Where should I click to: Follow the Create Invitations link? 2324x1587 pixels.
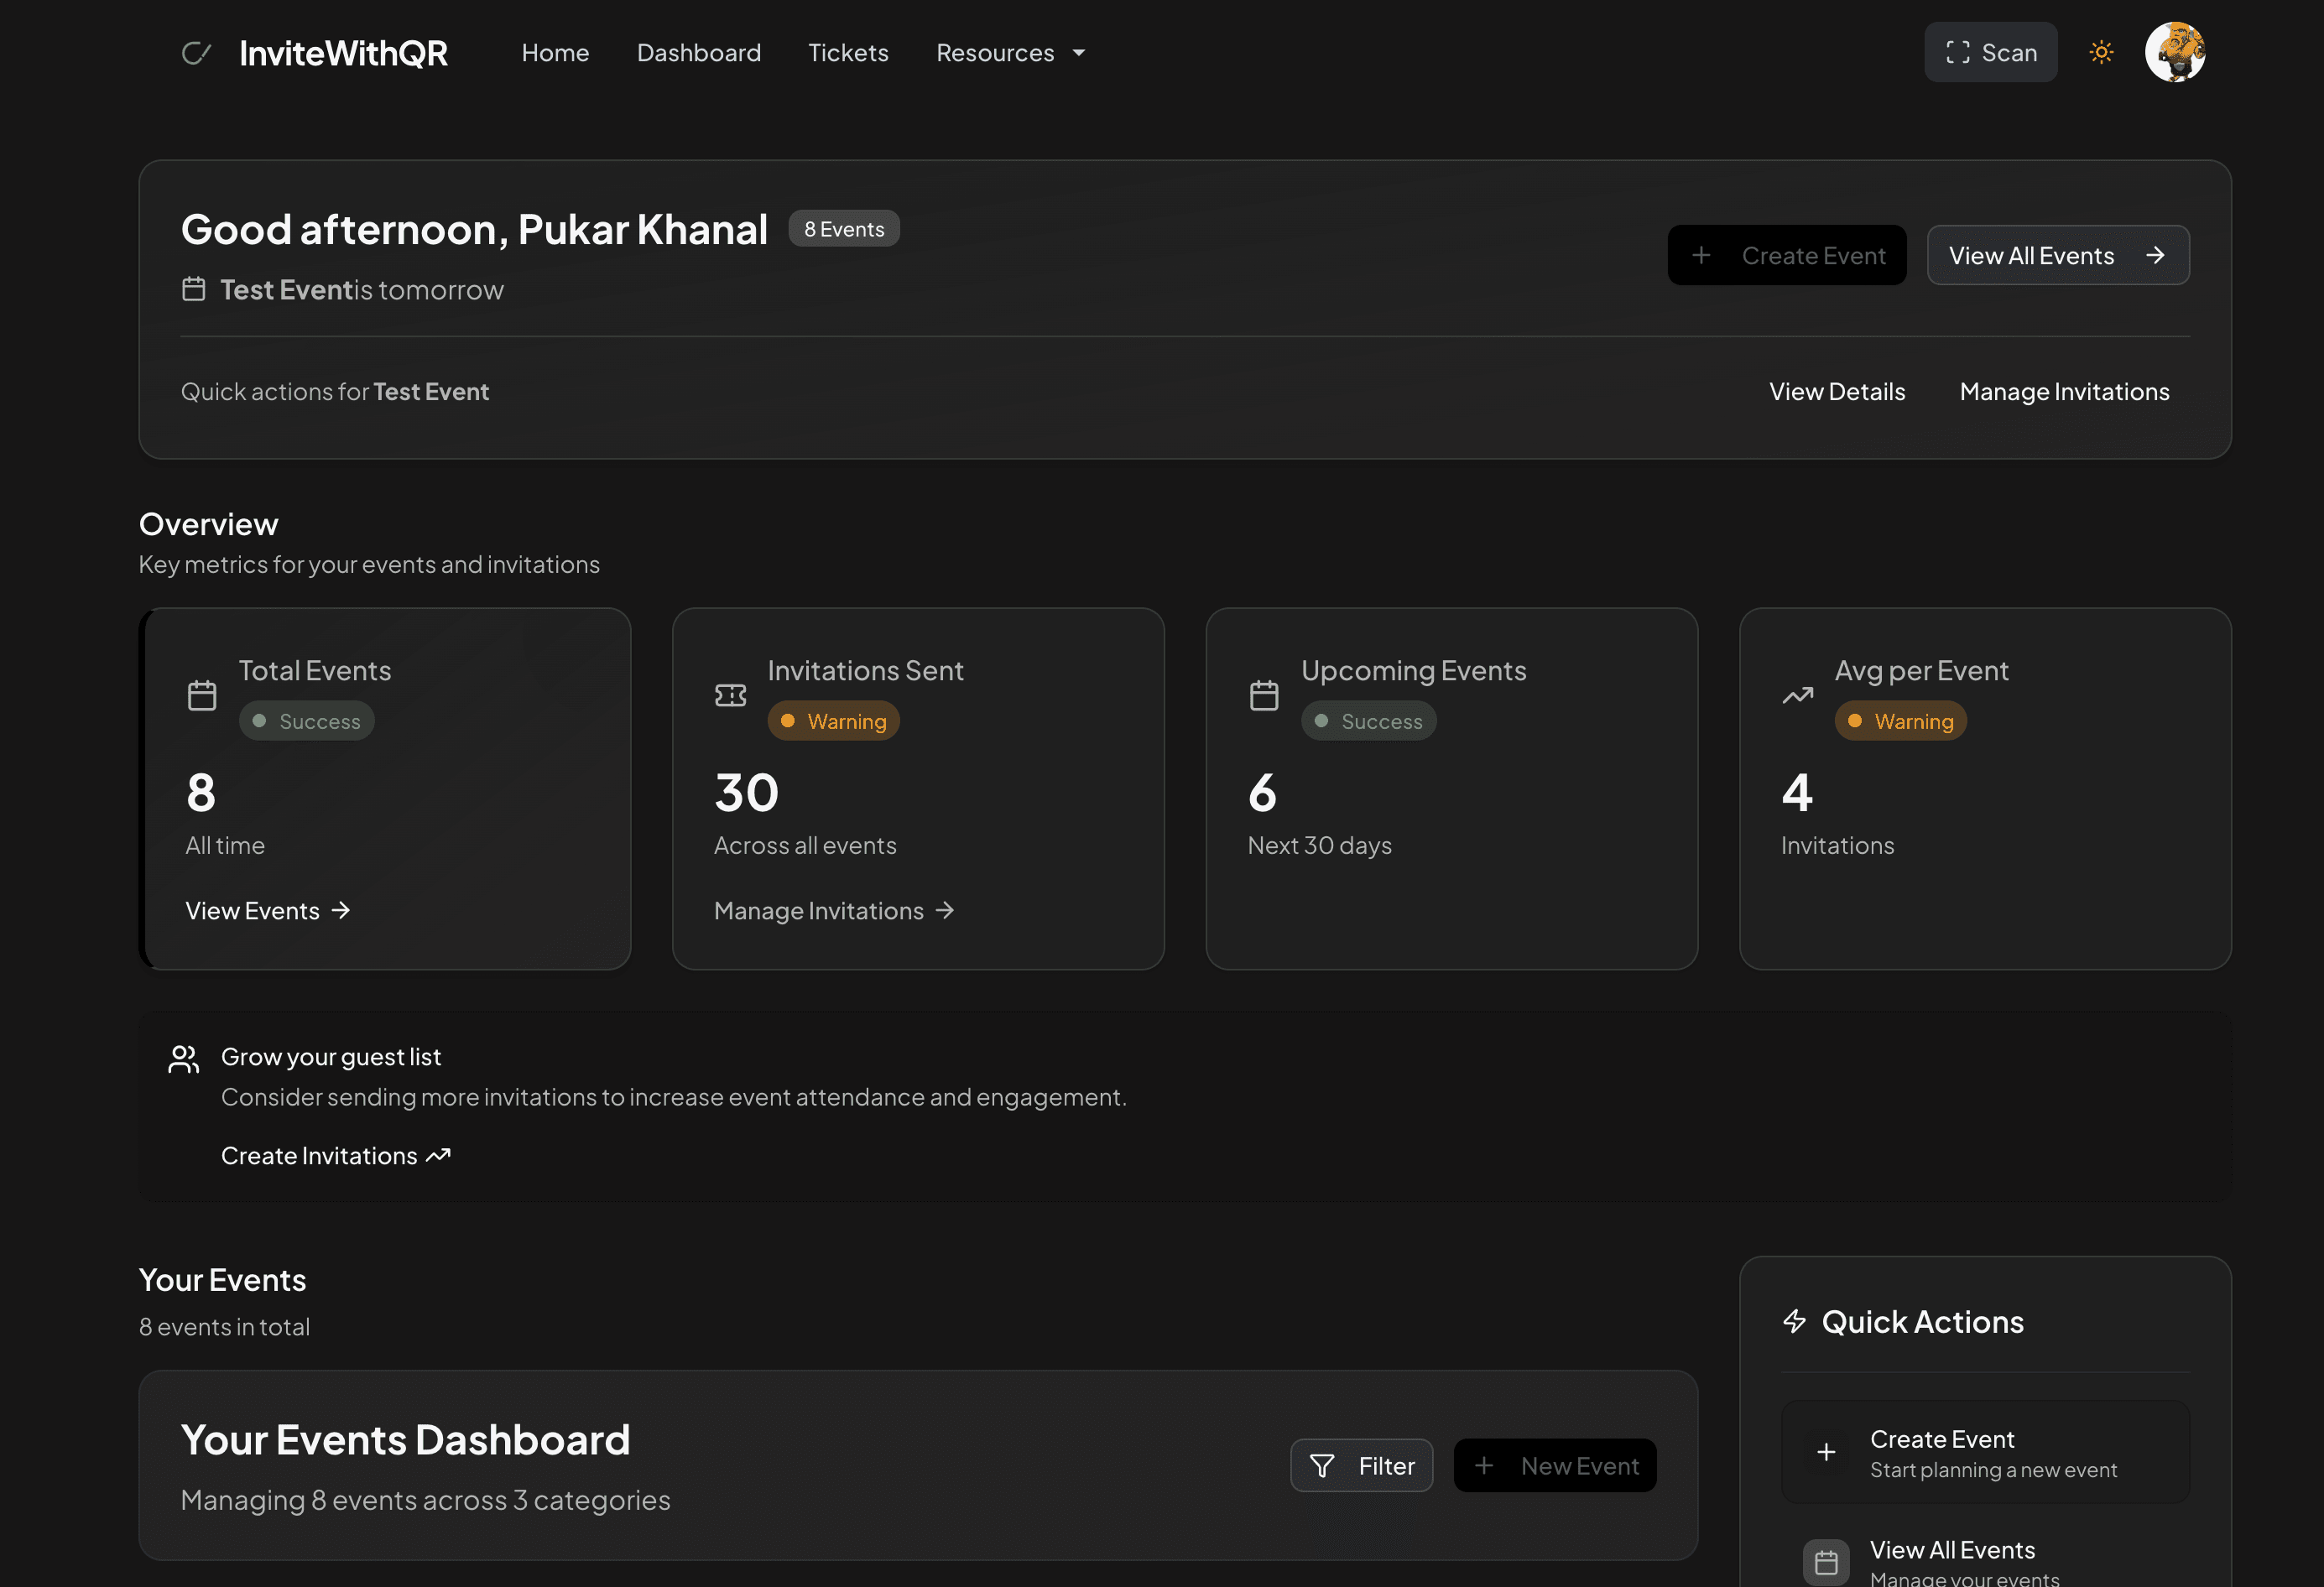pos(335,1155)
